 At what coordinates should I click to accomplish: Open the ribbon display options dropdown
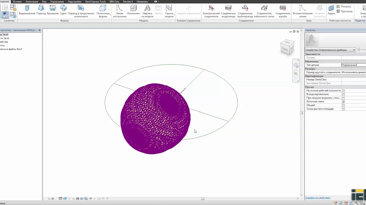pyautogui.click(x=157, y=2)
